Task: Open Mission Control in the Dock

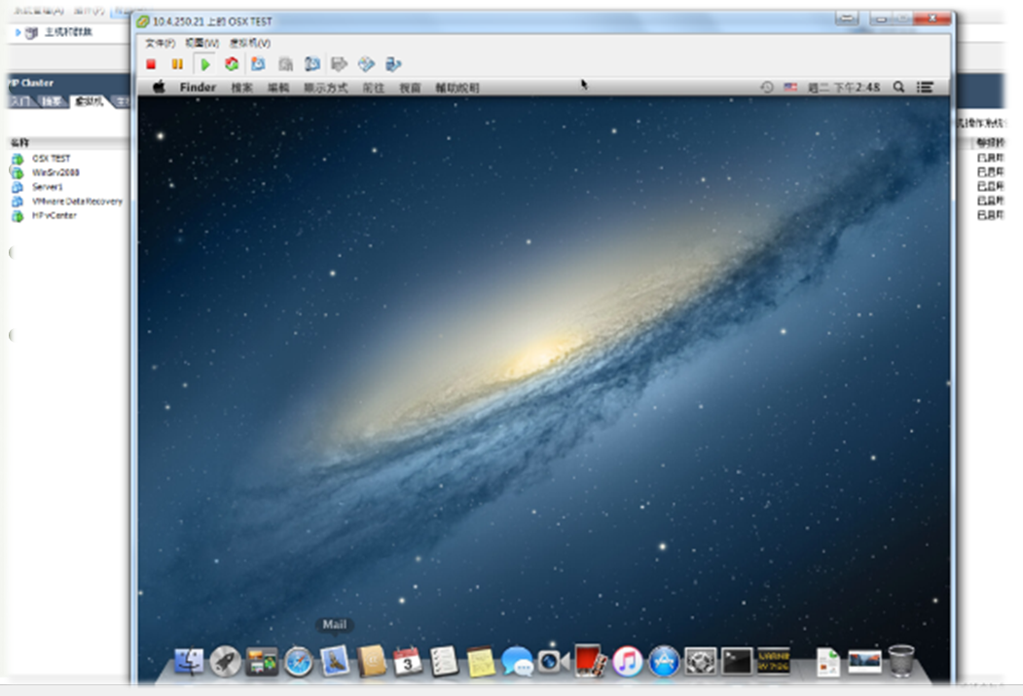Action: 262,661
